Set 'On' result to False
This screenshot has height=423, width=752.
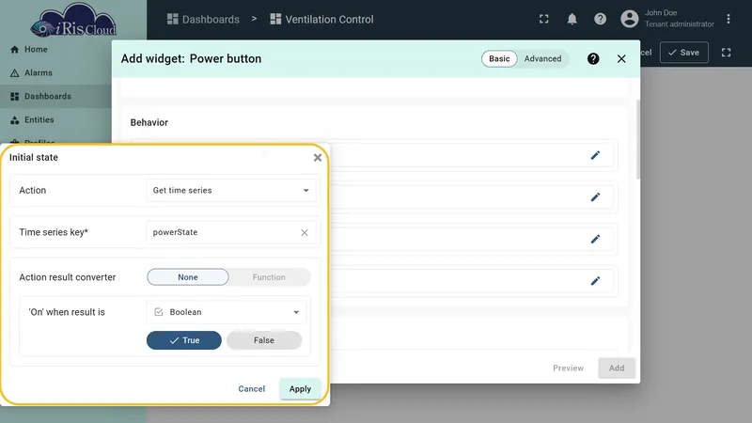point(264,340)
